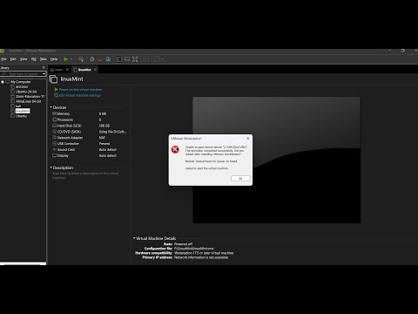This screenshot has height=314, width=418.
Task: Select the AlmaLinux 64-bit VM in Library
Action: pyautogui.click(x=29, y=101)
